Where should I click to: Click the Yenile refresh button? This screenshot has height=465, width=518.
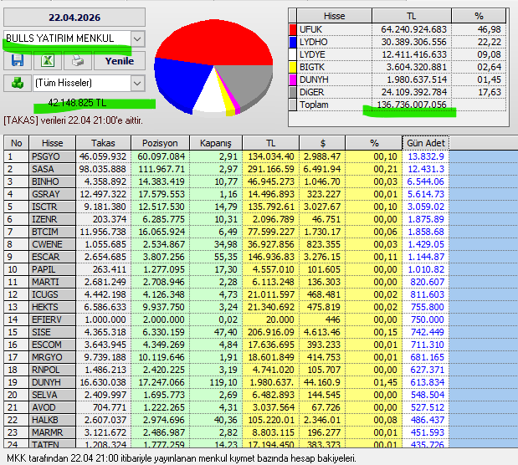pyautogui.click(x=120, y=61)
